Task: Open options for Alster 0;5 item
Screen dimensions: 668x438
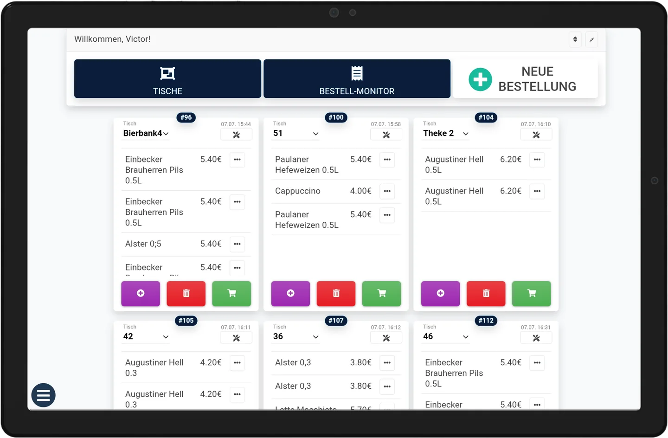Action: click(237, 244)
